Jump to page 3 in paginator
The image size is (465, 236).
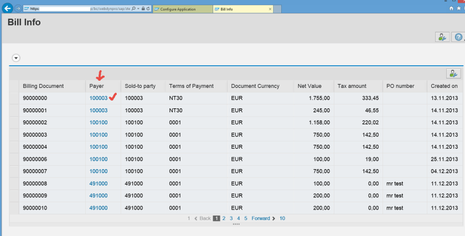[x=231, y=218]
